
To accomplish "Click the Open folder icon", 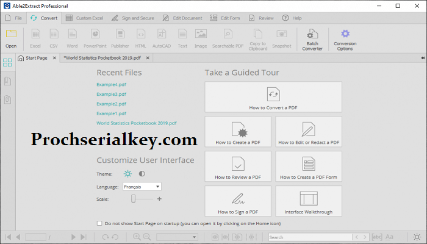I will 11,34.
